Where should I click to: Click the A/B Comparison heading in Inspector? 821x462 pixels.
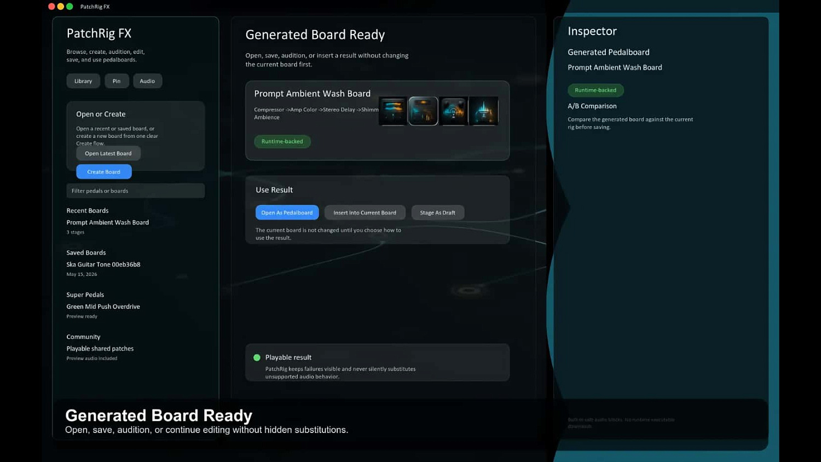tap(592, 106)
